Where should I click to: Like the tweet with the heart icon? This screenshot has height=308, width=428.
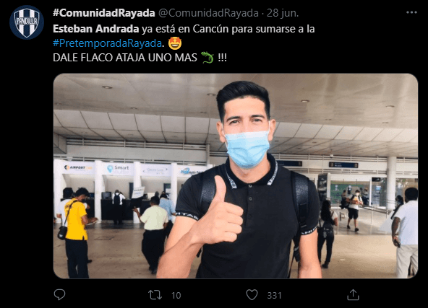tap(252, 295)
